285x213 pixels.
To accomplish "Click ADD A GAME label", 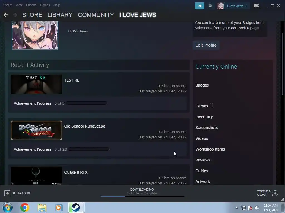I will tap(22, 193).
